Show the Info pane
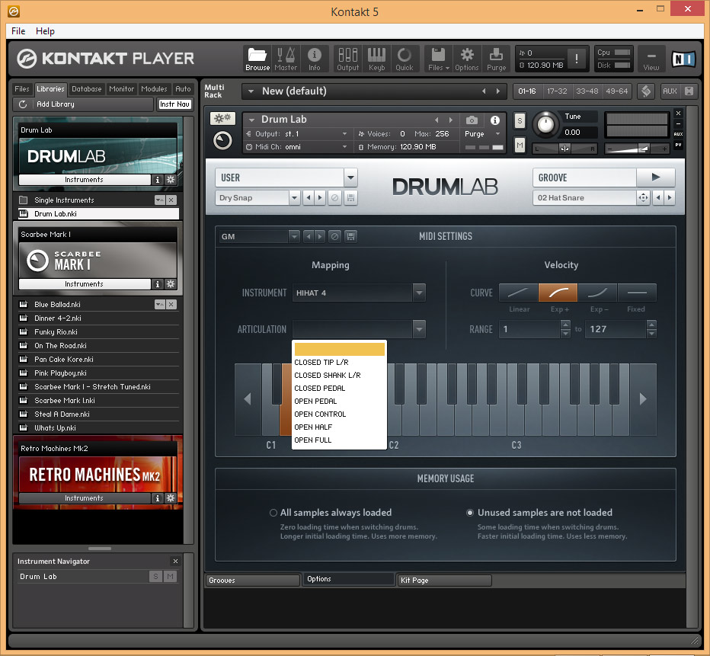Viewport: 710px width, 656px height. (315, 59)
